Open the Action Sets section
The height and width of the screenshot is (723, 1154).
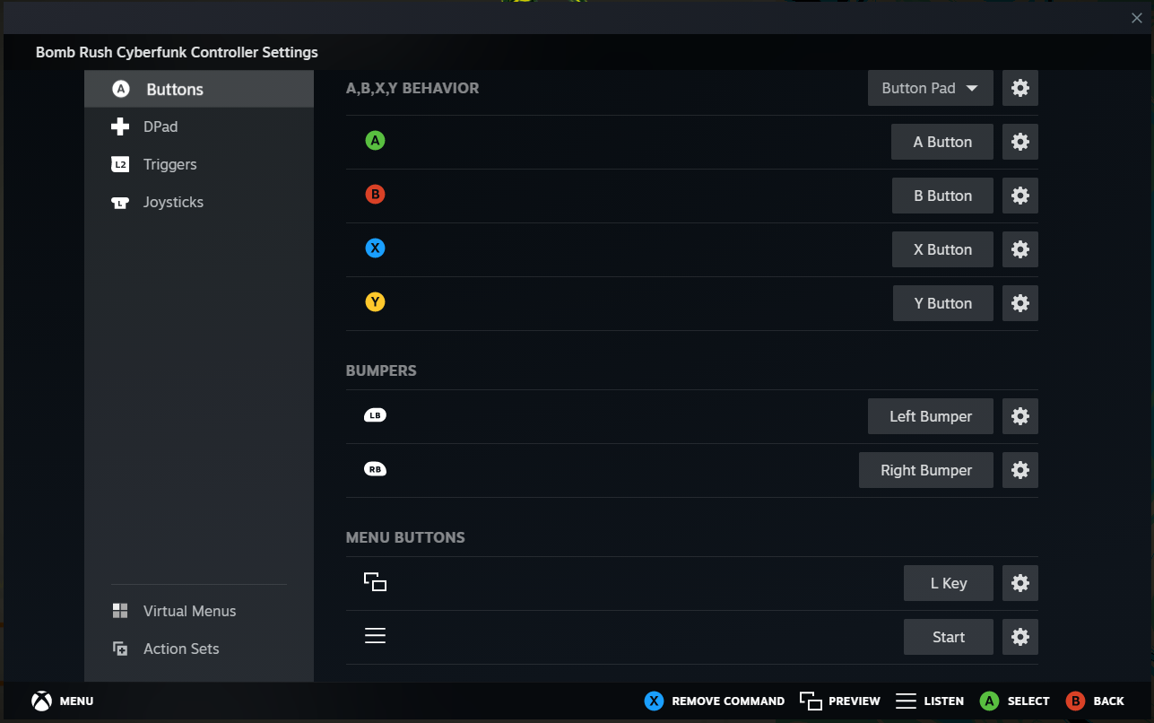[x=180, y=648]
